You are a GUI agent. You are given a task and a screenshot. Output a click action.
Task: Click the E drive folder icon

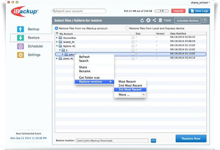pyautogui.click(x=63, y=50)
